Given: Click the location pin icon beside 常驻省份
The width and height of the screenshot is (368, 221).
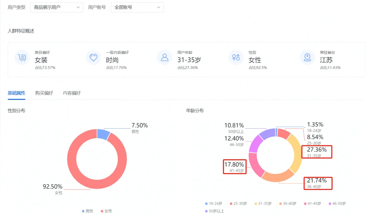Looking at the screenshot, I should [307, 58].
